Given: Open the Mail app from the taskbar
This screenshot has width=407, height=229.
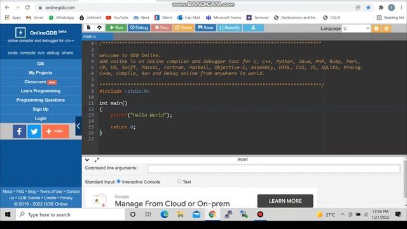Looking at the screenshot, I should [x=197, y=214].
